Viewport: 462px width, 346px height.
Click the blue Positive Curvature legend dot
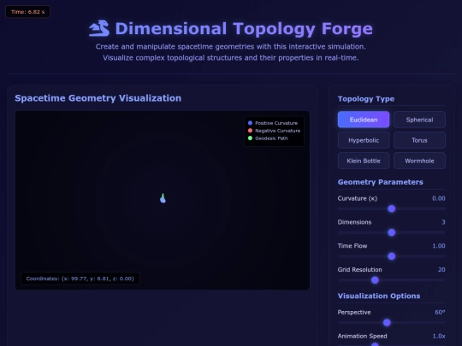click(250, 123)
